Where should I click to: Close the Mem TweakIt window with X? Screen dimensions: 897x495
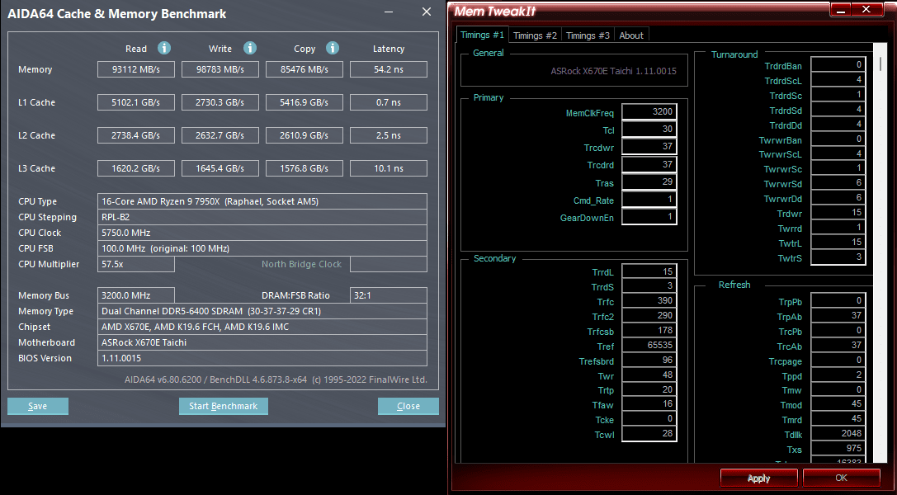(866, 10)
